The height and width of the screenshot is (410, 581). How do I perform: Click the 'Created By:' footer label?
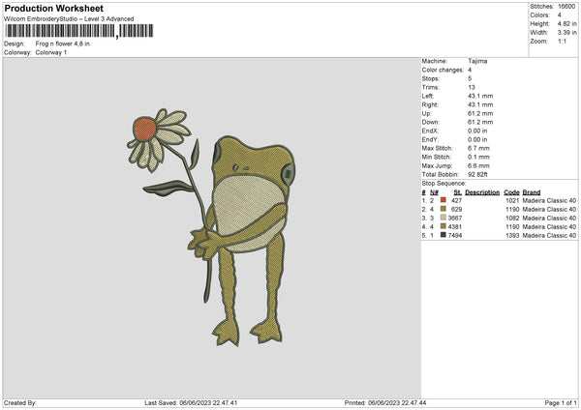click(20, 403)
